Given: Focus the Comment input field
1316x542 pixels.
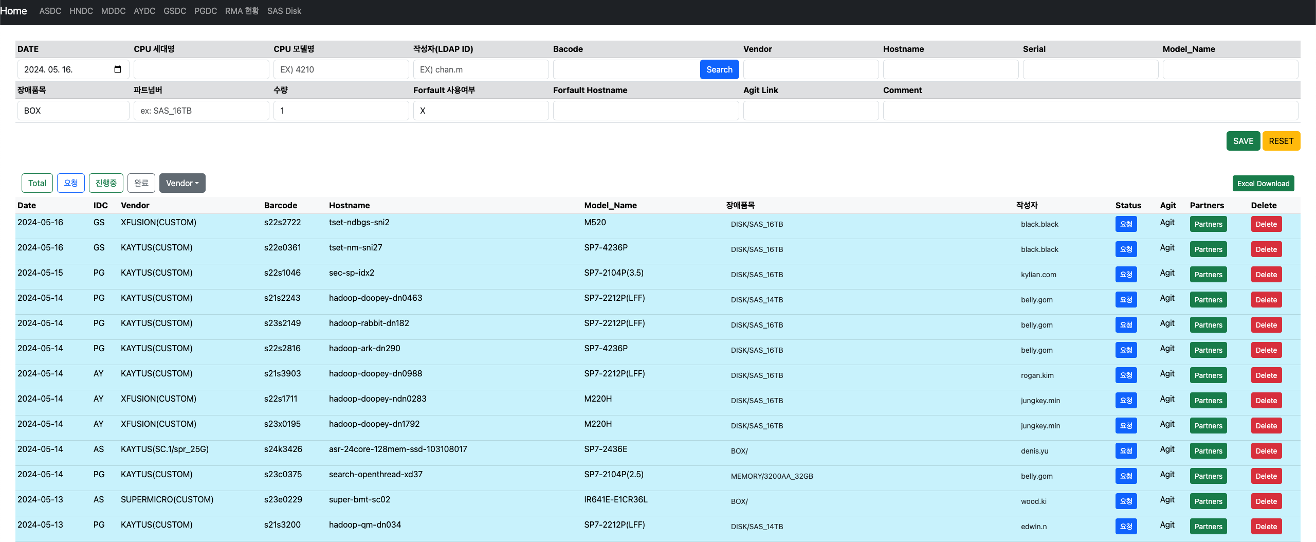Looking at the screenshot, I should point(1091,111).
